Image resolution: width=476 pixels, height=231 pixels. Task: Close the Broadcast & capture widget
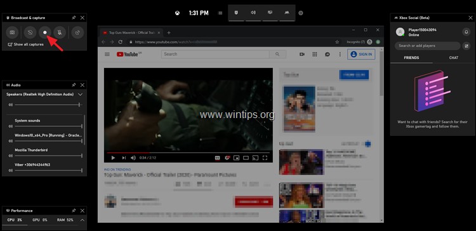click(83, 18)
